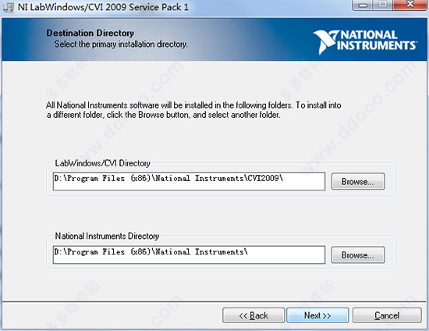Click the installer icon in the title bar

pos(9,7)
